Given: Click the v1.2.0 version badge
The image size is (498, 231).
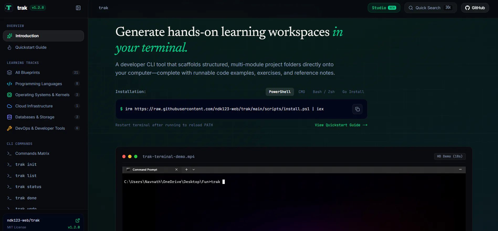Looking at the screenshot, I should 38,8.
